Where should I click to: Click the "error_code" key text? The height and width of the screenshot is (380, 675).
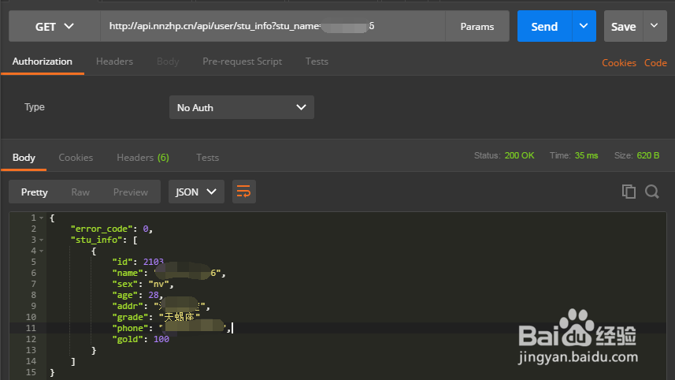point(102,229)
